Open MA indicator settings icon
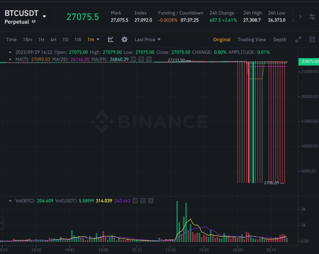 141,59
